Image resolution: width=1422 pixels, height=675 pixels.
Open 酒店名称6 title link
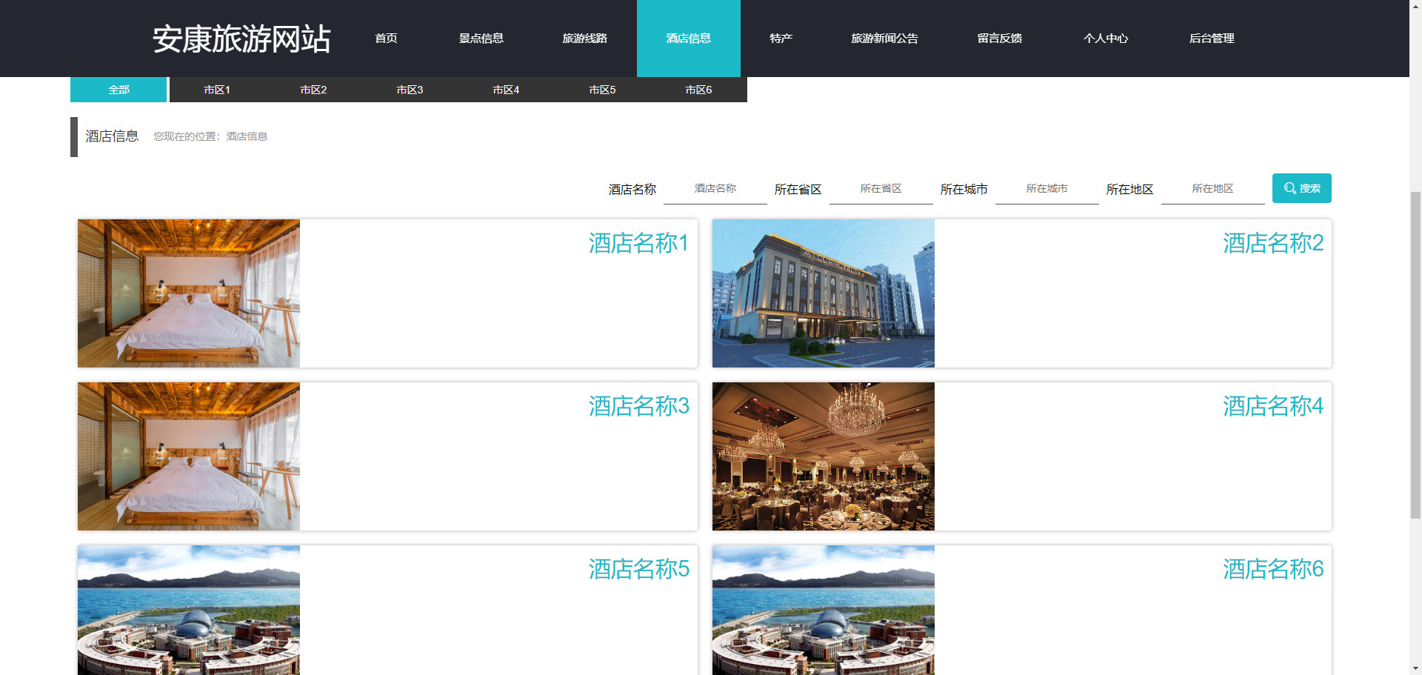(x=1273, y=569)
